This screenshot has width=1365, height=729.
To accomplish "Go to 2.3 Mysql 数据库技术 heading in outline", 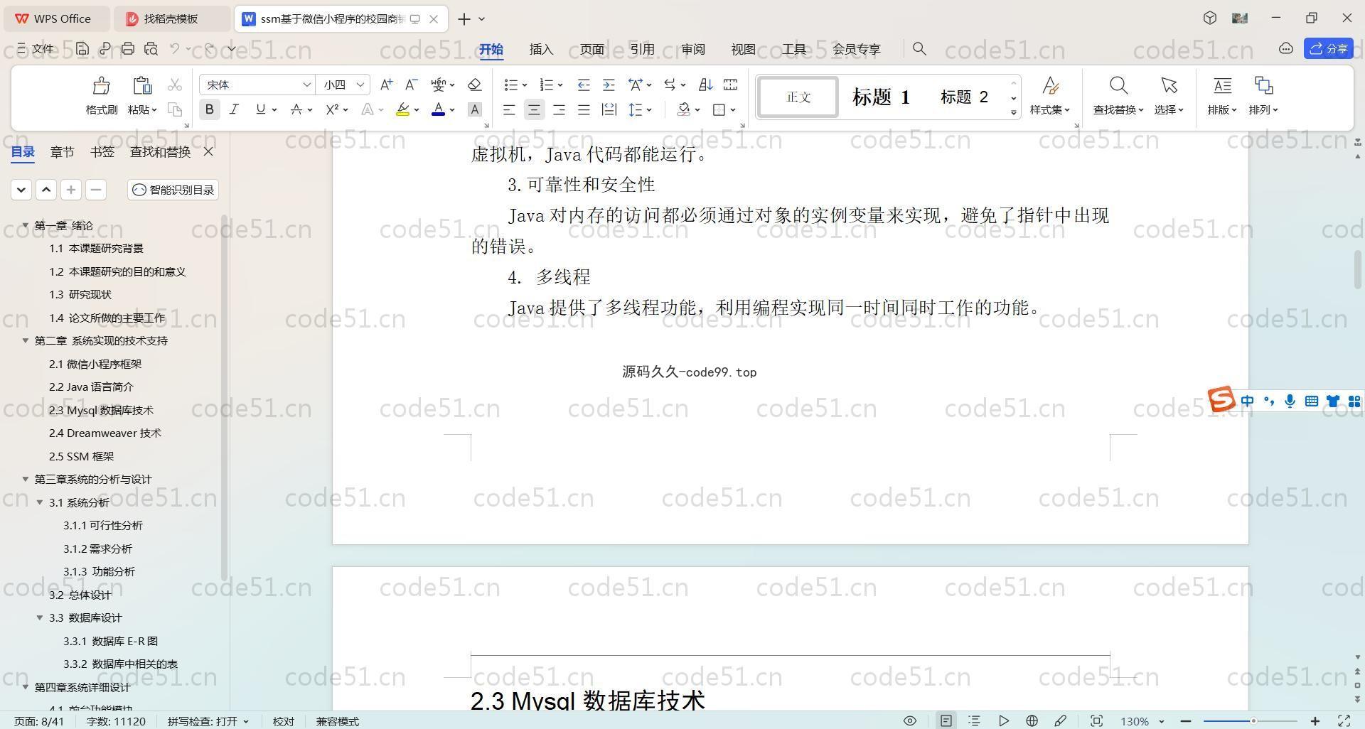I will click(101, 410).
